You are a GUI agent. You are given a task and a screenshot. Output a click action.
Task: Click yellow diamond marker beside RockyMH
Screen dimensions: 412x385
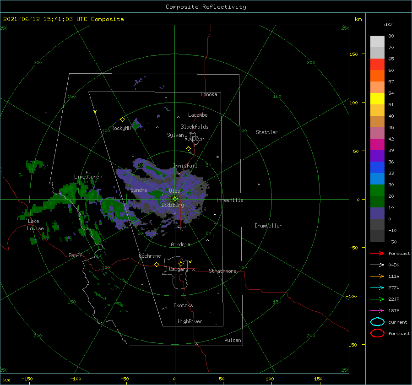point(122,119)
